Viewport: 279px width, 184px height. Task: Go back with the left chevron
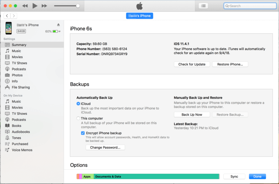pos(7,16)
